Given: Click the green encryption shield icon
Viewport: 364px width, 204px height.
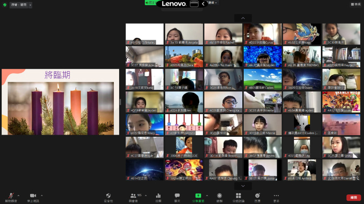Looking at the screenshot, I should point(5,5).
